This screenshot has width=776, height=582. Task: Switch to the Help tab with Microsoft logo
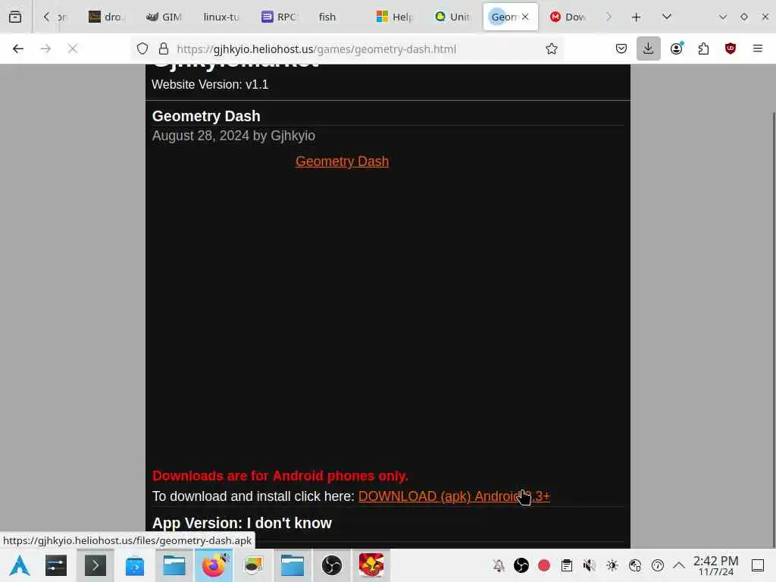tap(394, 17)
